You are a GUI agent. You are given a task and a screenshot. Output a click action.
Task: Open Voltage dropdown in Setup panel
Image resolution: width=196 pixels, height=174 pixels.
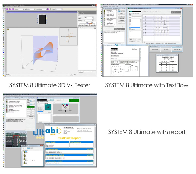[x=93, y=19]
